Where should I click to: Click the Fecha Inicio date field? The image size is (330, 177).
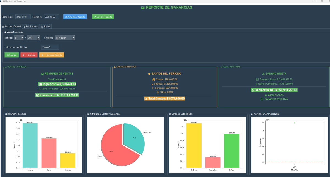pos(23,17)
